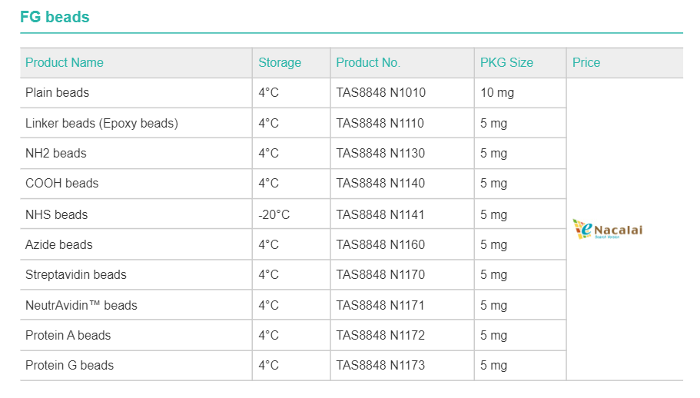This screenshot has height=398, width=700.
Task: Select the Protein G beads name
Action: coord(69,366)
